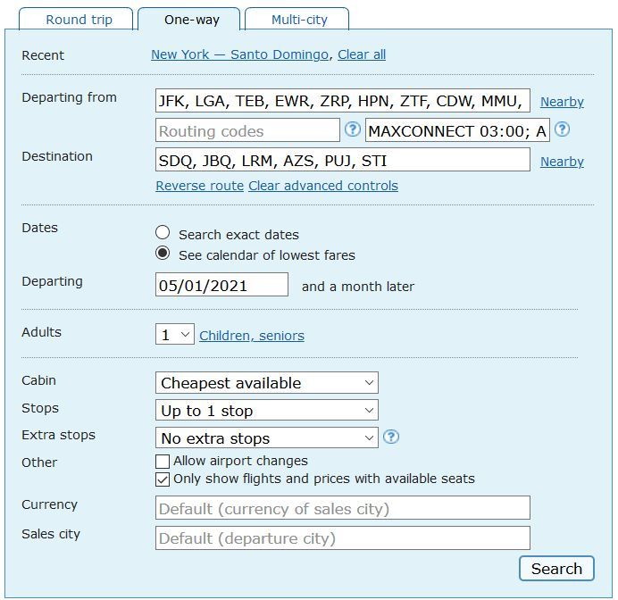The width and height of the screenshot is (618, 600).
Task: Select See calendar of lowest fares option
Action: [163, 253]
